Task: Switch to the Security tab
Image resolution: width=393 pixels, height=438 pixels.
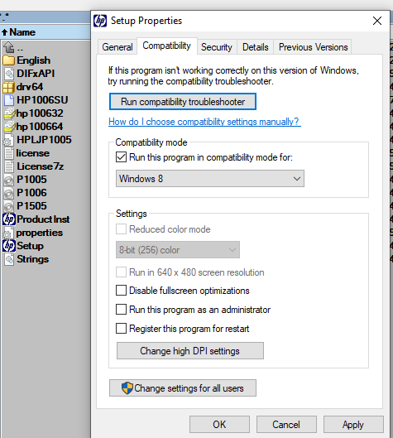Action: pyautogui.click(x=217, y=47)
